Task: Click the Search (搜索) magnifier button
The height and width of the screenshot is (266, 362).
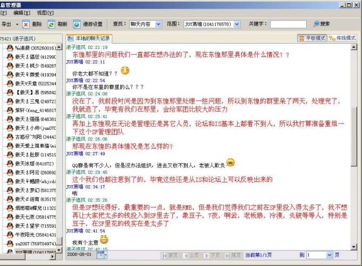Action: point(317,24)
